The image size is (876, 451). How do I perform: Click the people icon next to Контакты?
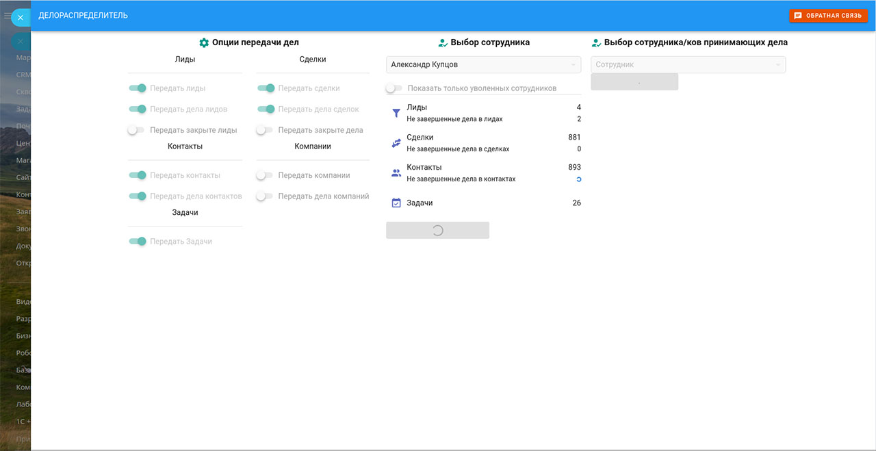point(396,173)
